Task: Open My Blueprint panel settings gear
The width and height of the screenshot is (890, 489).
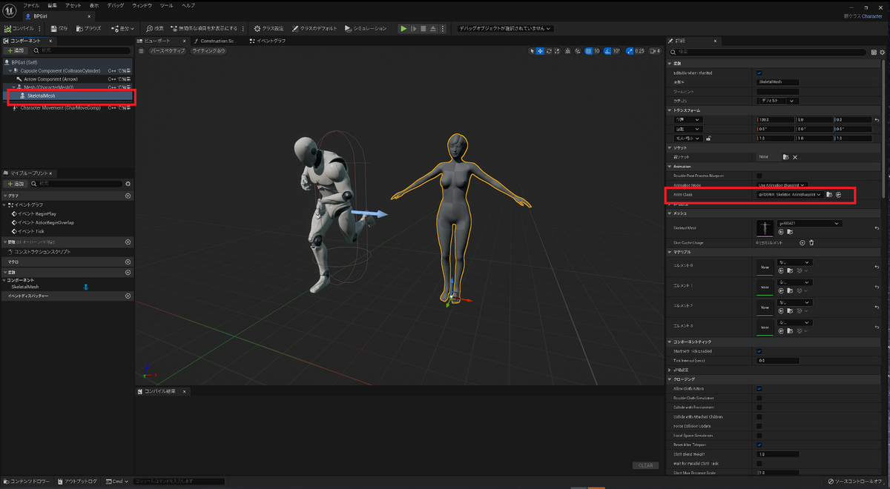Action: (128, 183)
